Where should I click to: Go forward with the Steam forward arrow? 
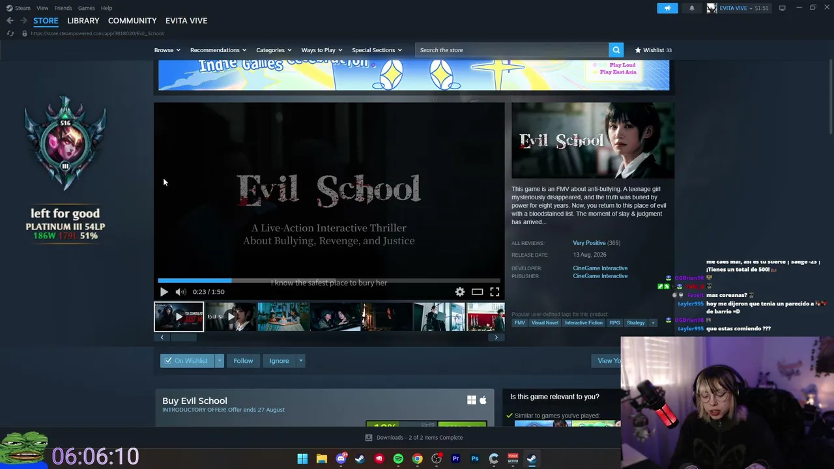point(23,21)
